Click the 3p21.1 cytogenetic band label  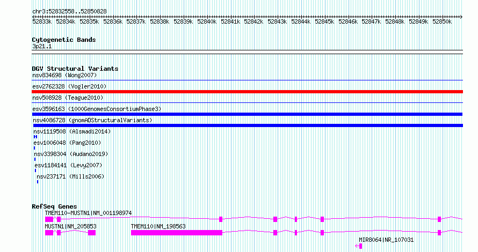coord(42,46)
